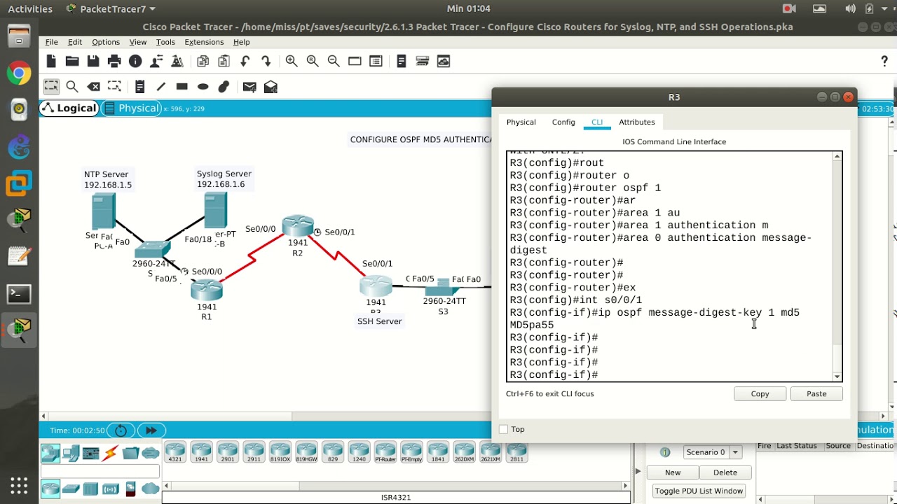The image size is (897, 504).
Task: Open the Attributes tab in R3
Action: click(636, 122)
